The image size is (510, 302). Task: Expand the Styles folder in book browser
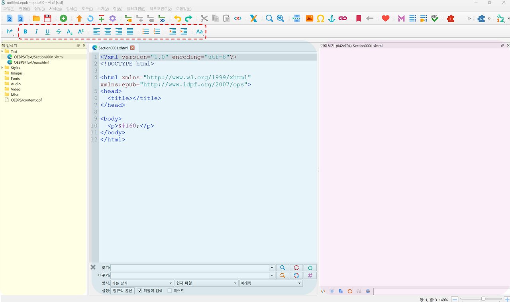click(2, 68)
